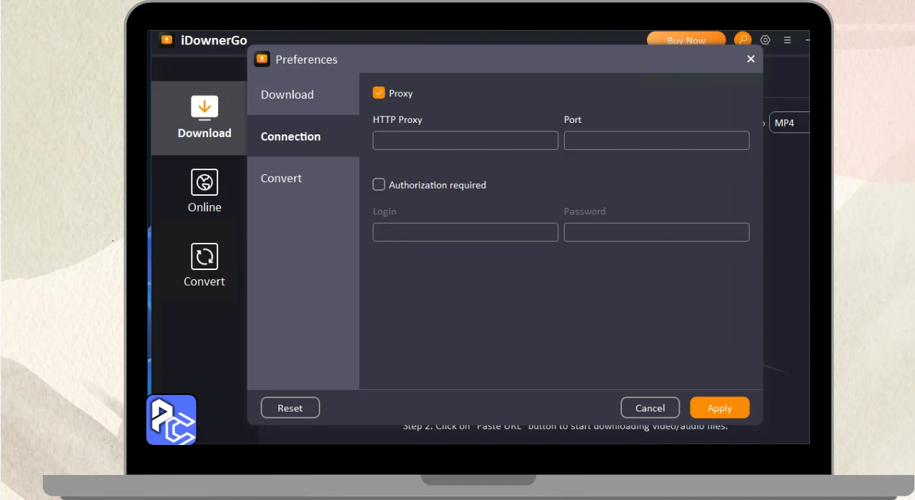Viewport: 915px width, 500px height.
Task: Open settings via the gear icon
Action: (x=765, y=41)
